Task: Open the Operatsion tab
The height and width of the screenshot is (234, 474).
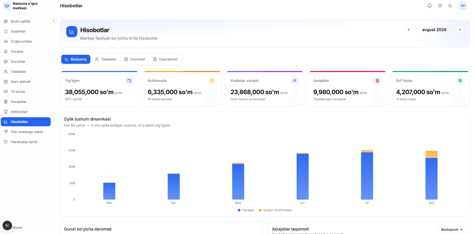Action: pos(165,59)
